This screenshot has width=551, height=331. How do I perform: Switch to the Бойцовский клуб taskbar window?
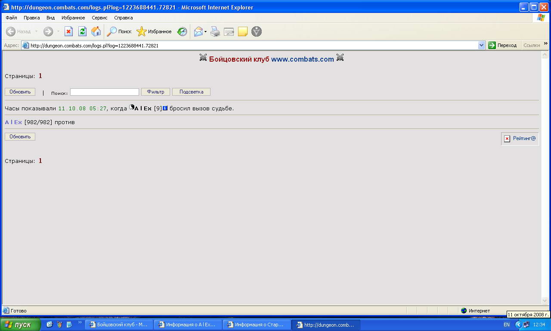click(119, 325)
